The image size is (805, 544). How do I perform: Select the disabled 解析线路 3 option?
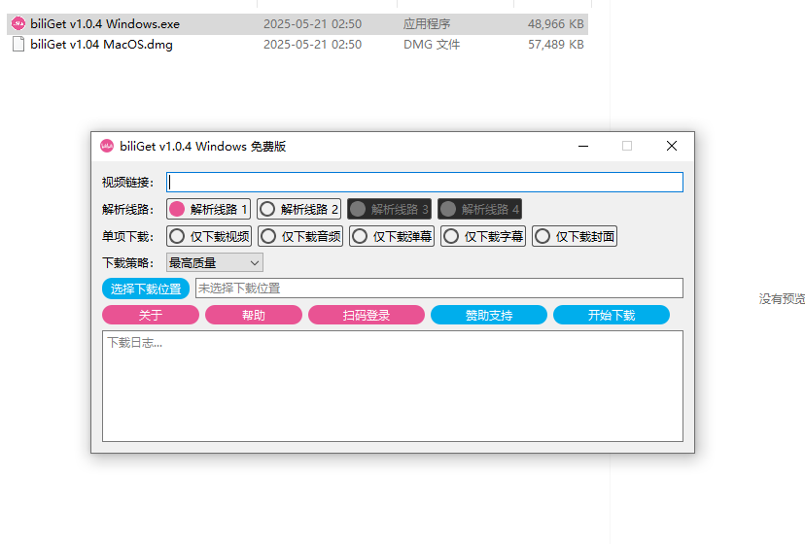tap(389, 209)
